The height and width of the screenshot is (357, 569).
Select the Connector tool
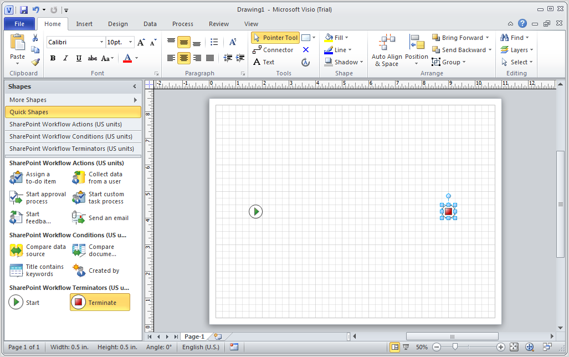(x=273, y=50)
